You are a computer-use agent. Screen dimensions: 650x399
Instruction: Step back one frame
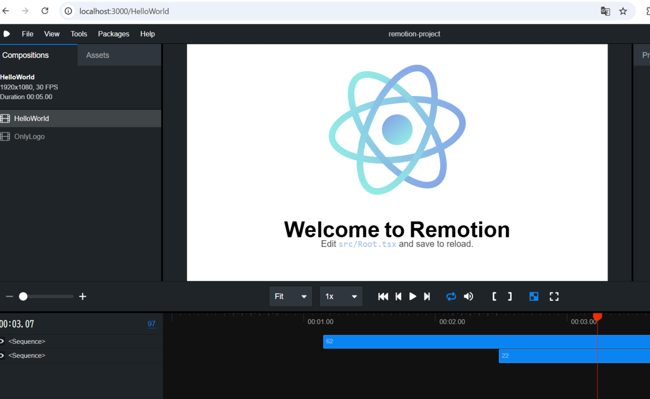pyautogui.click(x=399, y=297)
